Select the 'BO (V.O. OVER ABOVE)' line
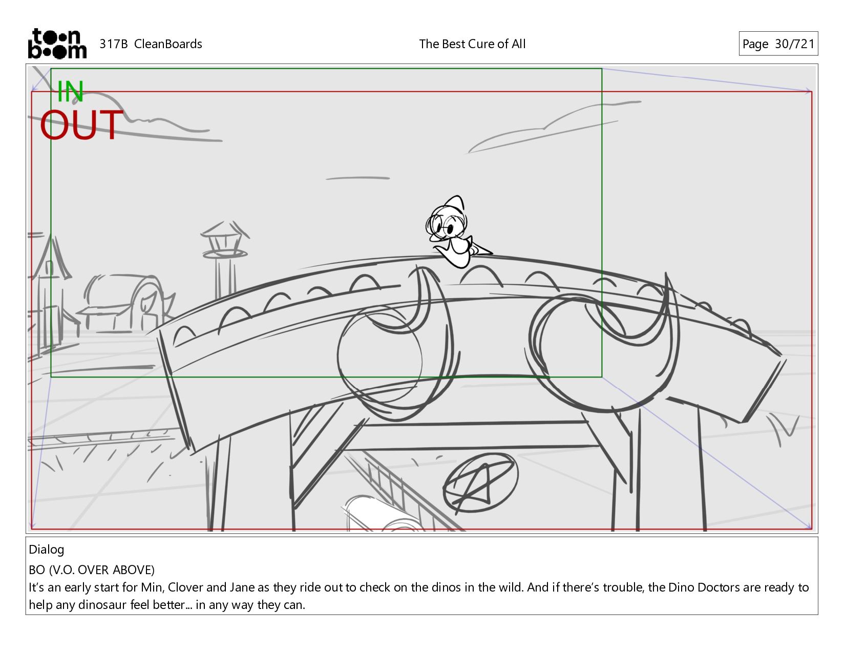 (x=92, y=570)
